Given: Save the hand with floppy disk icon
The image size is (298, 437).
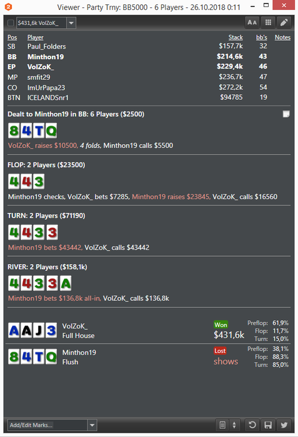Looking at the screenshot, I should click(268, 425).
